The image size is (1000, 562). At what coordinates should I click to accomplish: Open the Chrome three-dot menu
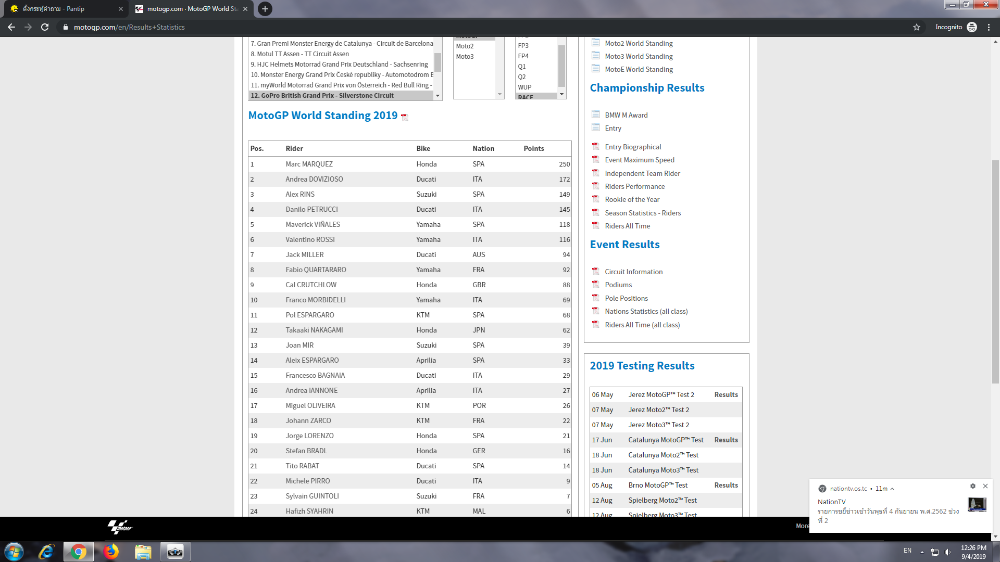click(989, 27)
